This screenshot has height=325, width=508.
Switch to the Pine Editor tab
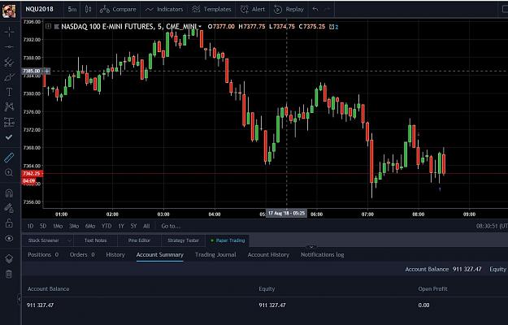(x=139, y=240)
